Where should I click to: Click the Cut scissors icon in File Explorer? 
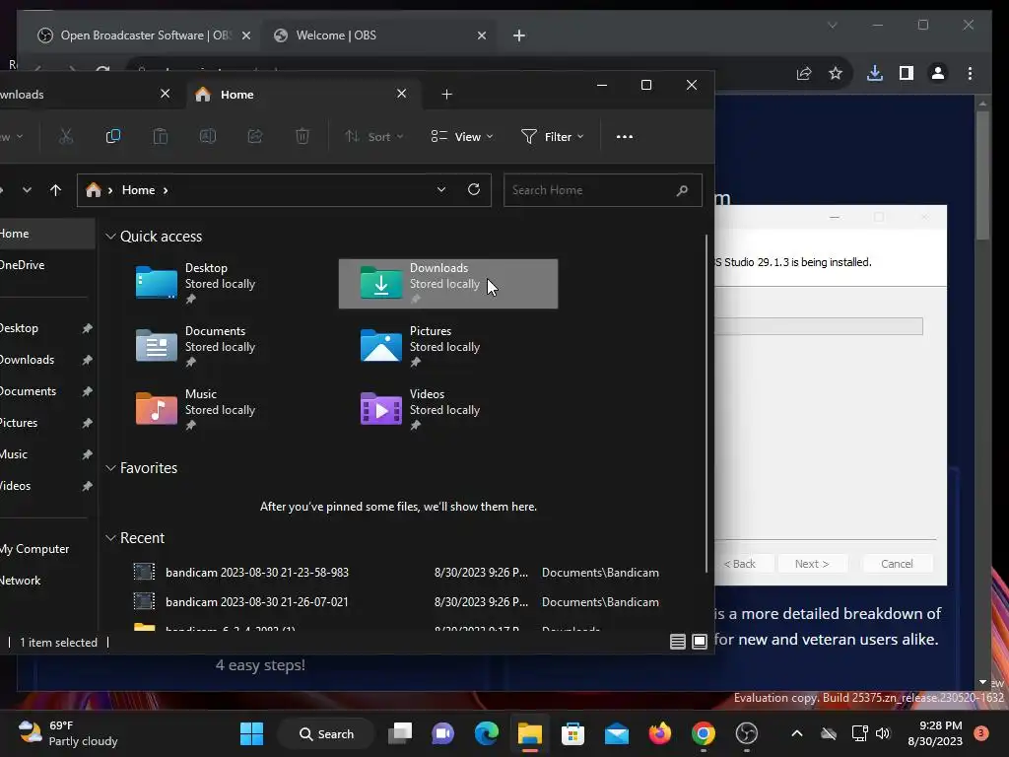click(x=66, y=136)
